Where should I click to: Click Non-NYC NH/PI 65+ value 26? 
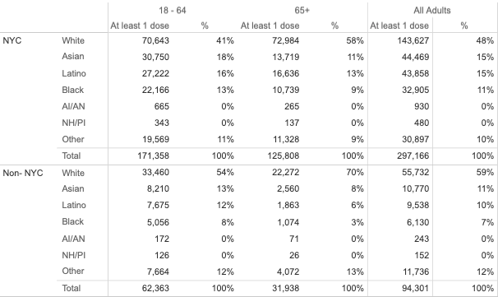click(294, 255)
